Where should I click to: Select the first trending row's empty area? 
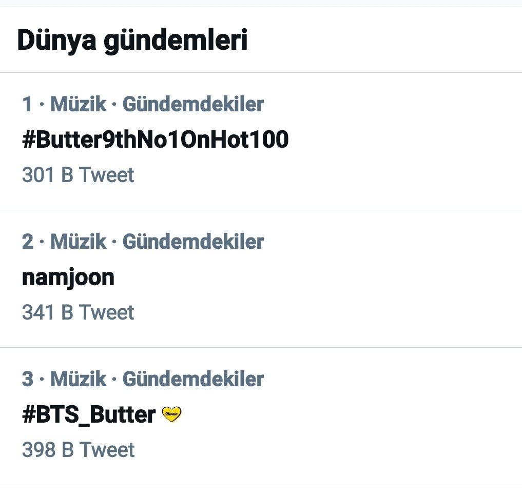(x=399, y=142)
